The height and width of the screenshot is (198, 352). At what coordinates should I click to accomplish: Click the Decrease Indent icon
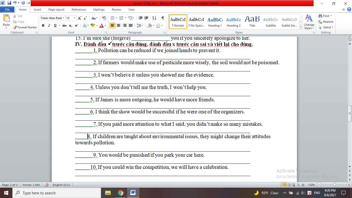point(140,18)
